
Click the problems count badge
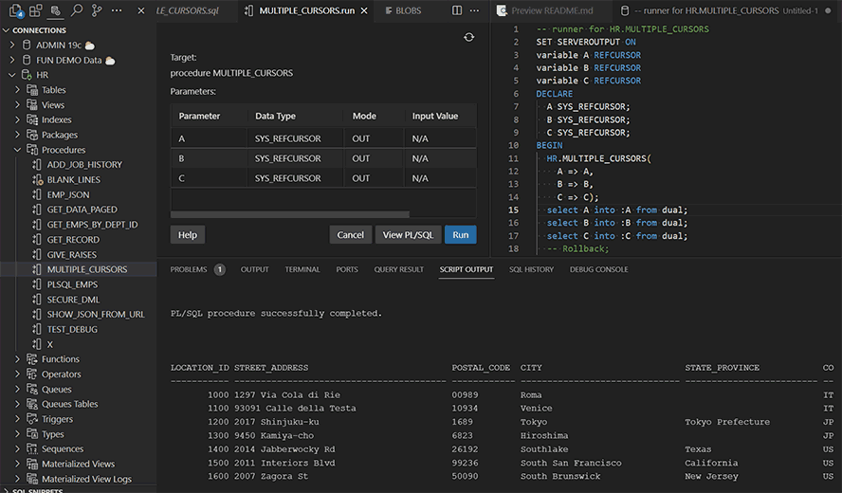(x=219, y=269)
